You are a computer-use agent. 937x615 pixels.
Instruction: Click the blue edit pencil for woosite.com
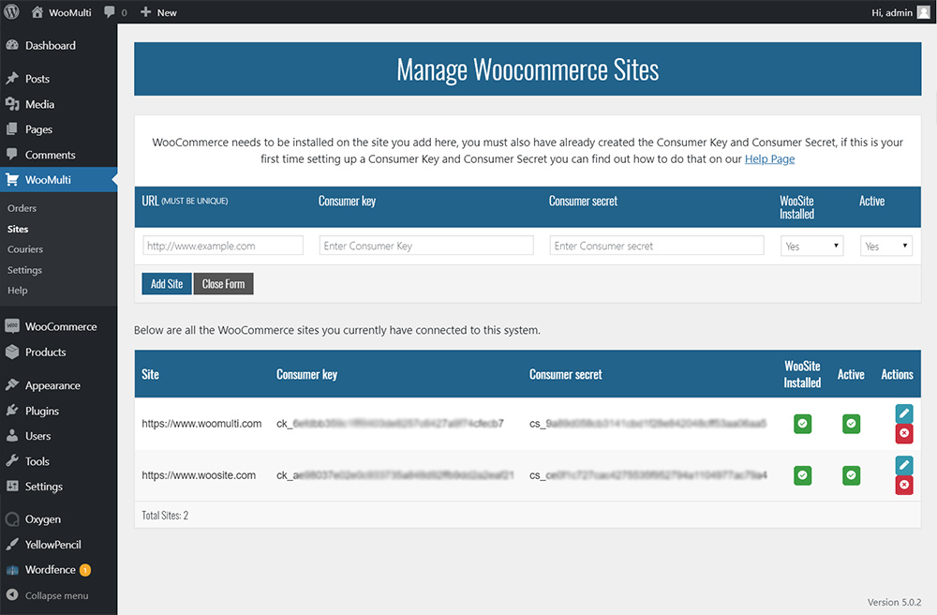pyautogui.click(x=903, y=465)
